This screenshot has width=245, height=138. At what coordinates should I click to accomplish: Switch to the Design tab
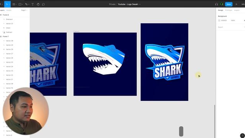220,10
